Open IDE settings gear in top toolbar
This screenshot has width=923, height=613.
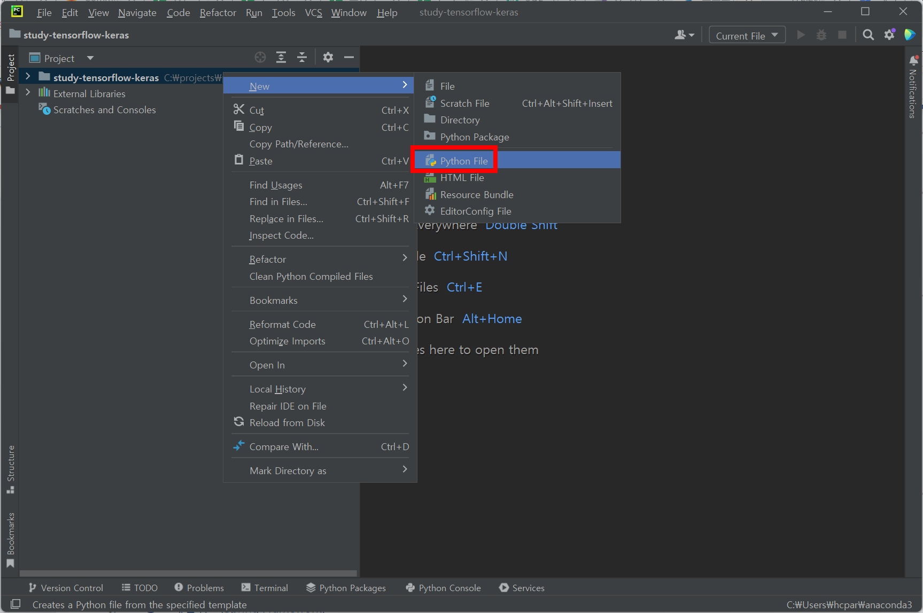pos(889,35)
